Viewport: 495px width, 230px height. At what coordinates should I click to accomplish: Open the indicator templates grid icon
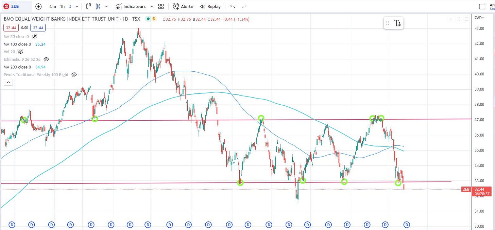coord(161,6)
